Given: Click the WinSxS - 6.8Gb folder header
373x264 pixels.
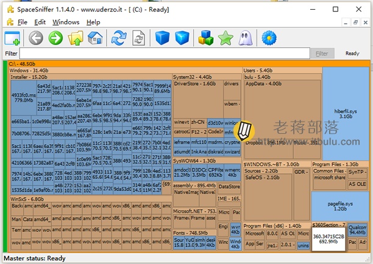Looking at the screenshot, I should coord(91,199).
